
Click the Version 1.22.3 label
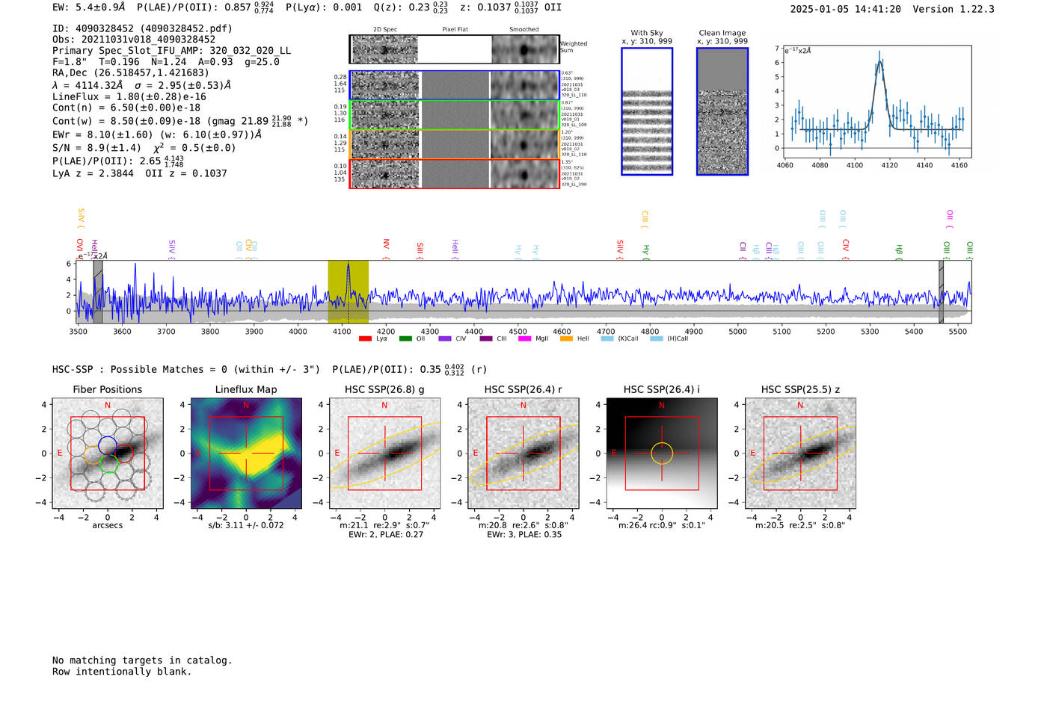coord(954,9)
